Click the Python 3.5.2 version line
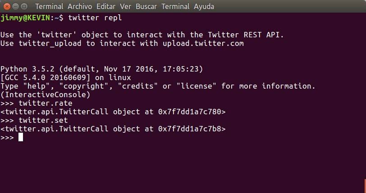Screen dimensions: 366x193 click(x=101, y=69)
